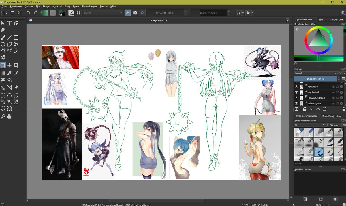Viewport: 346px width, 206px height.
Task: Hide the VirgSweMid layer
Action: point(296,92)
